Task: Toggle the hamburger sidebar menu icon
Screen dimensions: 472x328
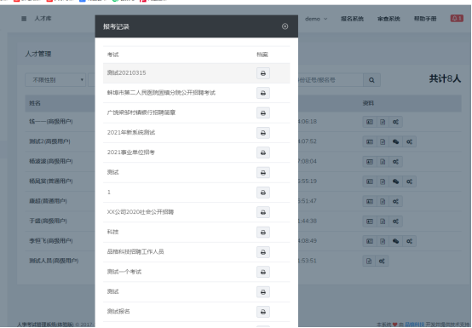Action: [24, 19]
